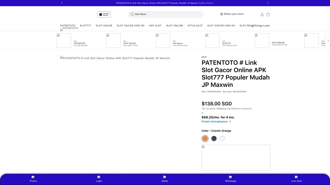Open the SLOT777 carousel thumbnail
Screen dimensions: 330x185
tap(212, 40)
